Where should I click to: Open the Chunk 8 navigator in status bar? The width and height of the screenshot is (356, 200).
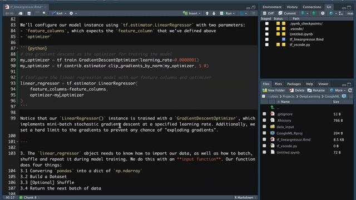coord(29,198)
